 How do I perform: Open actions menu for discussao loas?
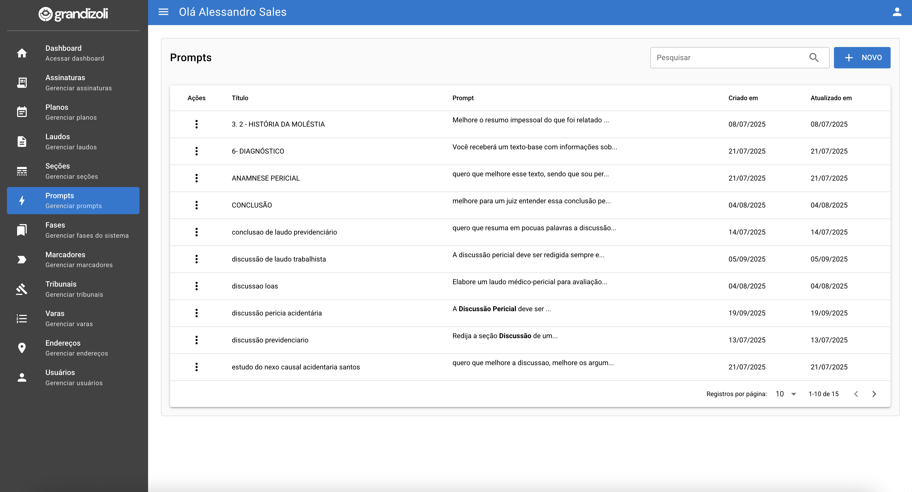click(196, 286)
